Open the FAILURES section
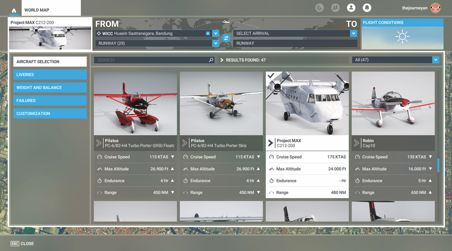Screen dimensions: 452x251 click(50, 100)
